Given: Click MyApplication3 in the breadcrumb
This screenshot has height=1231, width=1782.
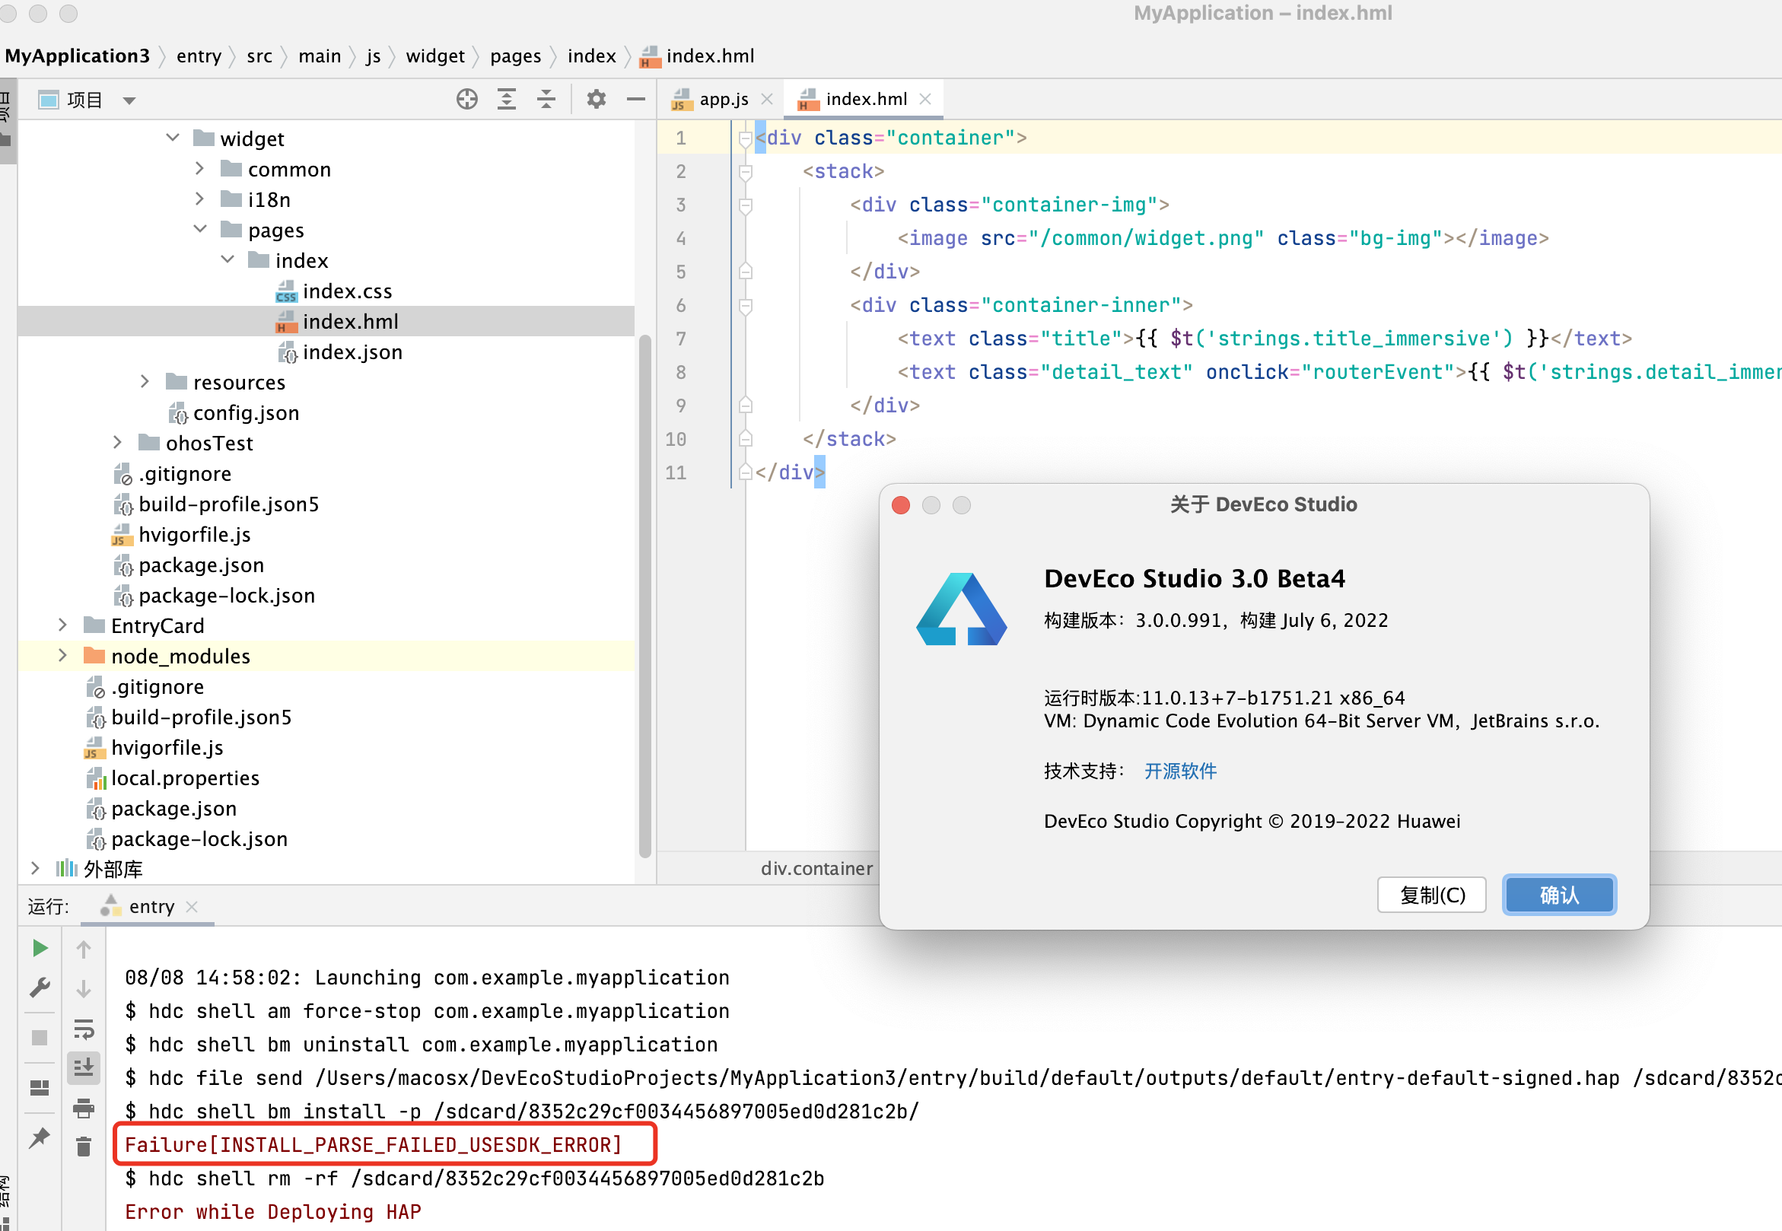Looking at the screenshot, I should click(77, 56).
